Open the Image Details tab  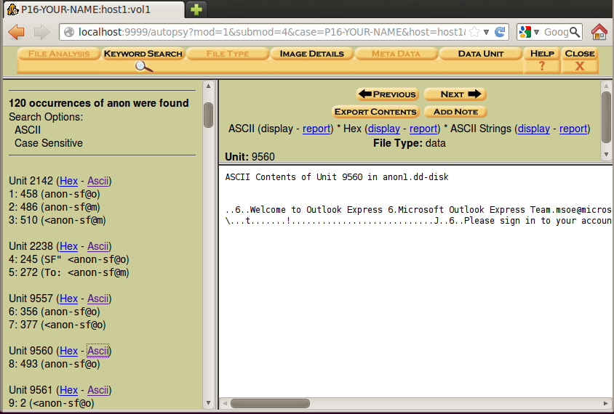point(311,54)
